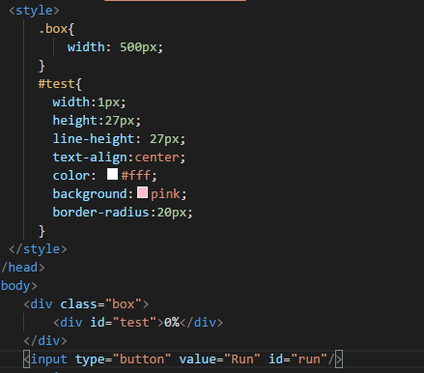
Task: Click the closing </div> of the box
Action: (x=45, y=341)
